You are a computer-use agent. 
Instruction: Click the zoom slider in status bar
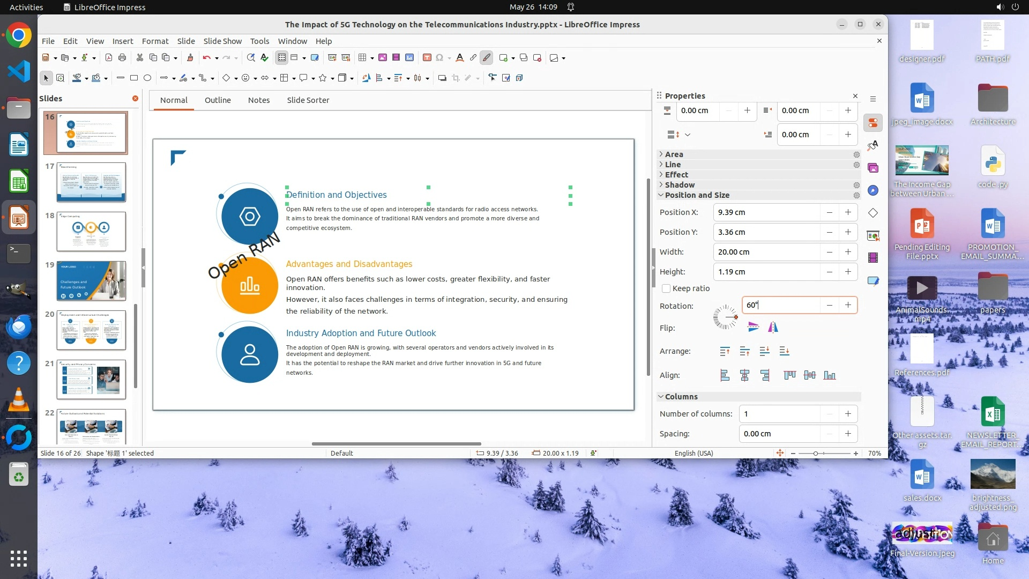tap(816, 454)
